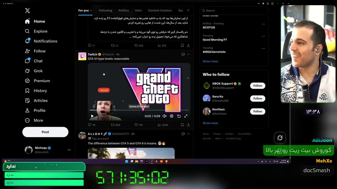Open the Premium page
The image size is (337, 189).
pyautogui.click(x=37, y=81)
